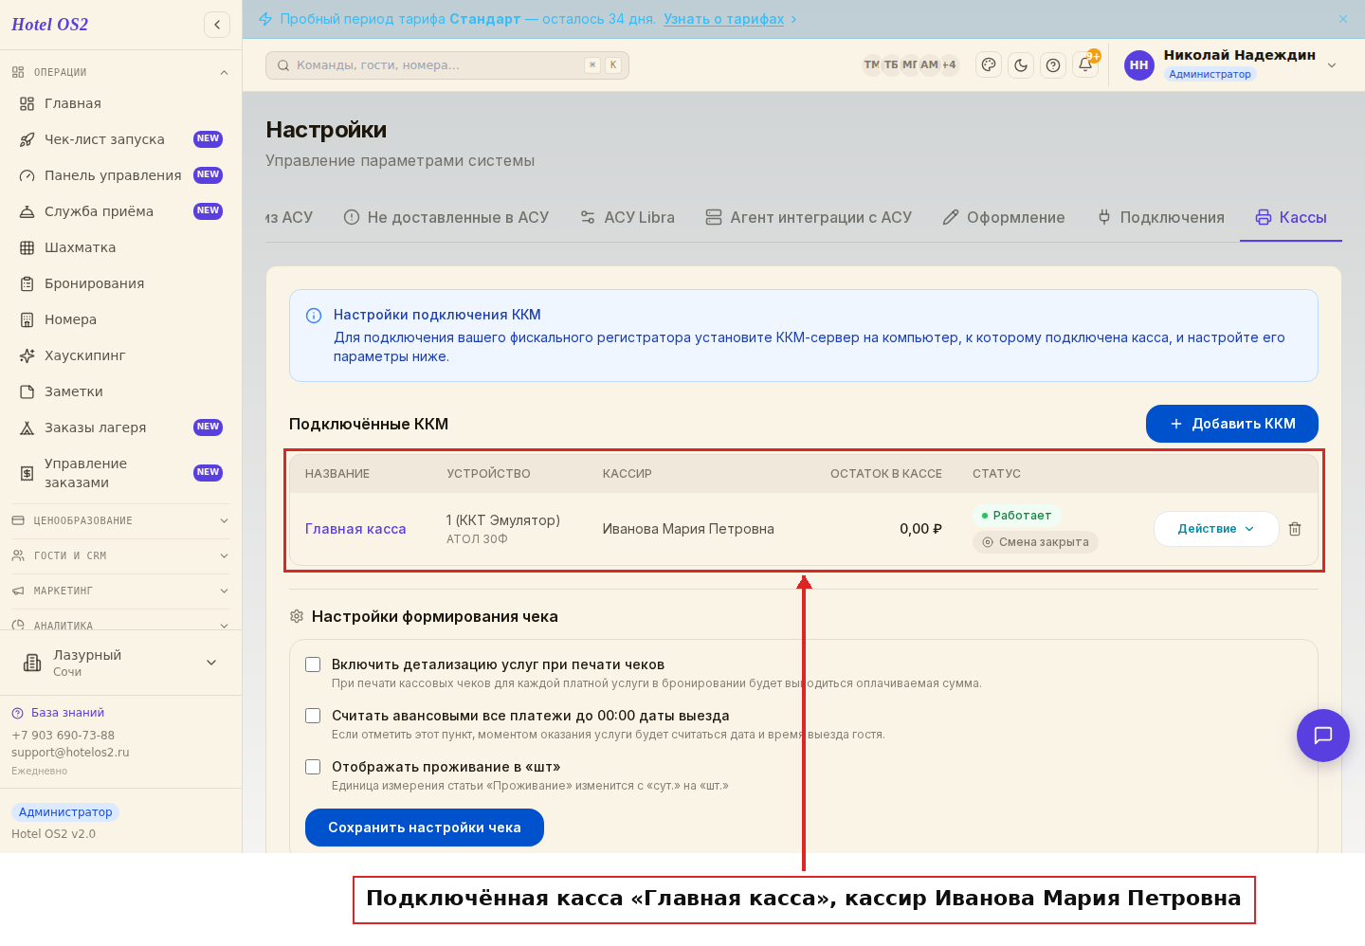Open notifications with the bell icon
Viewport: 1365px width, 946px height.
pyautogui.click(x=1085, y=64)
